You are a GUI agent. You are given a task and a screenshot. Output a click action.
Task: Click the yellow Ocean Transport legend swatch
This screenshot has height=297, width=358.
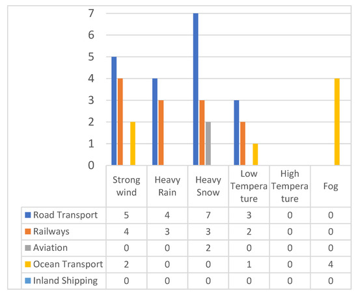[x=28, y=264]
